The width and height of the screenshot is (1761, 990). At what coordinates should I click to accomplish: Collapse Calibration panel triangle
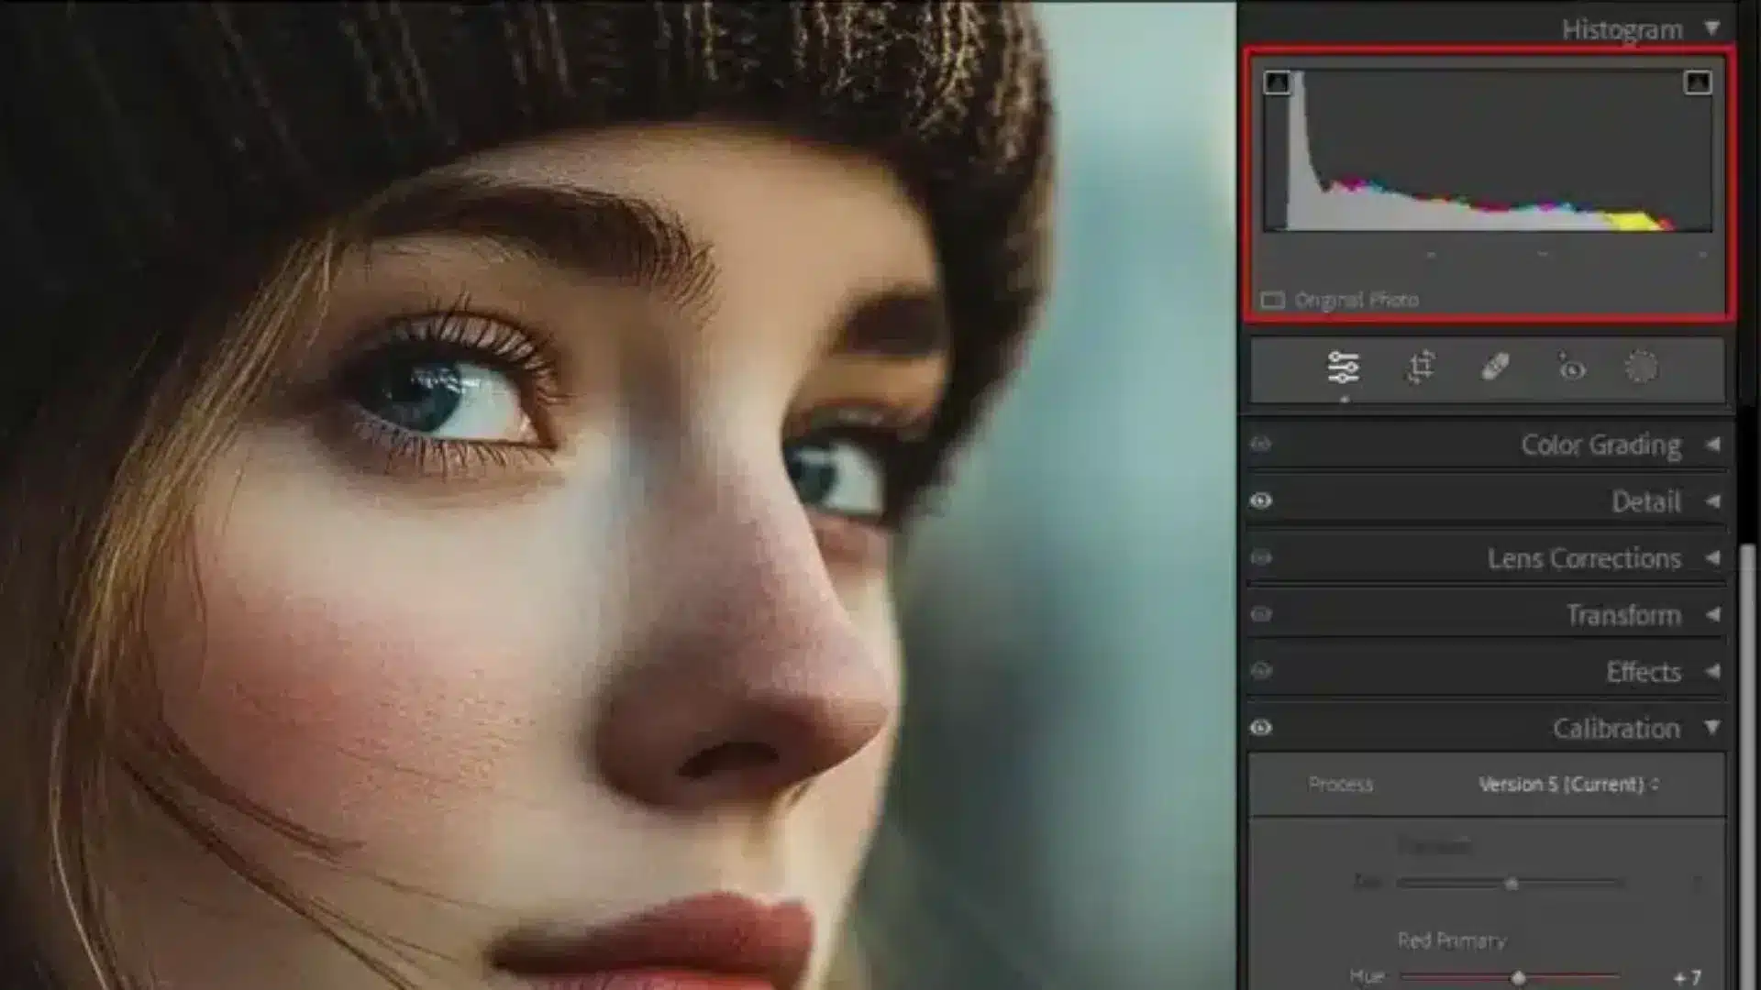pyautogui.click(x=1712, y=728)
